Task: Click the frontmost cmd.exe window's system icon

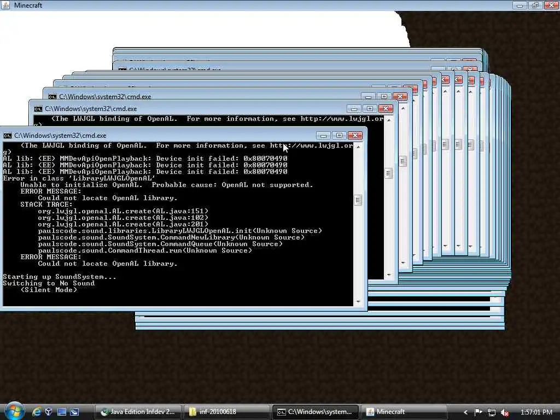Action: [7, 136]
